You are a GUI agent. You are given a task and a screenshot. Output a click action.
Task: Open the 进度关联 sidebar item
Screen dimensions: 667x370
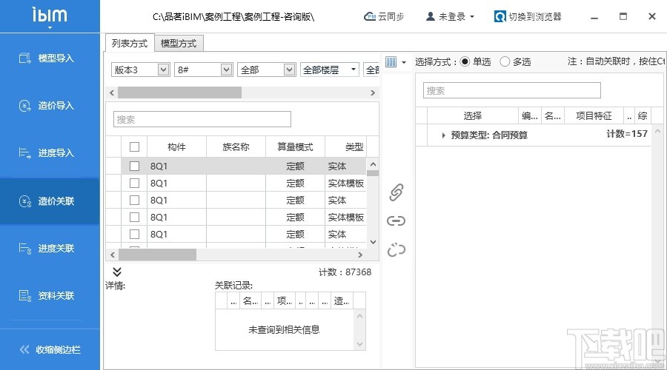coord(50,248)
